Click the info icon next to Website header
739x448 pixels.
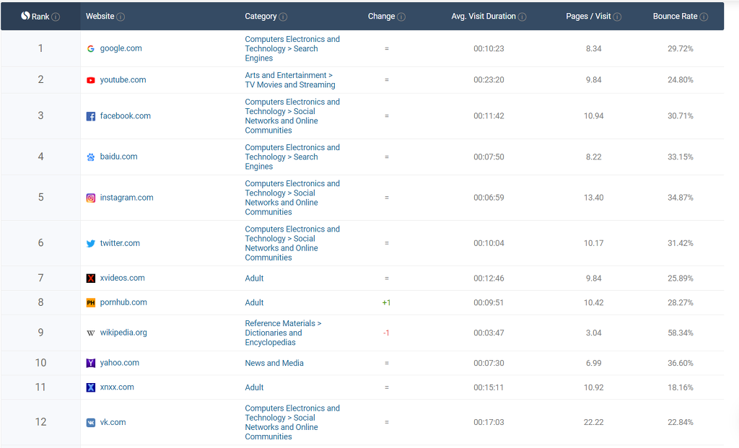tap(121, 17)
